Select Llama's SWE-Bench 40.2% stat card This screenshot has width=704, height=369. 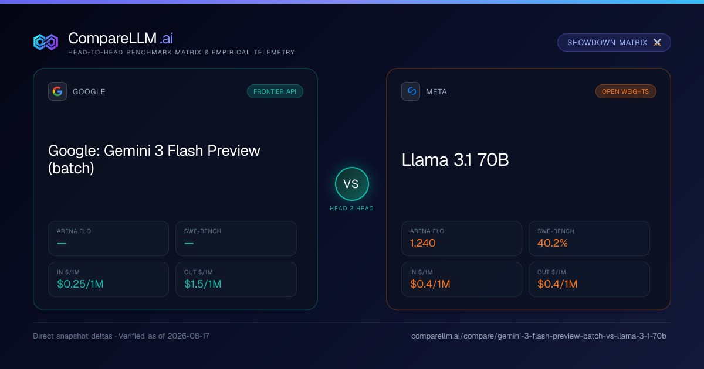point(589,238)
